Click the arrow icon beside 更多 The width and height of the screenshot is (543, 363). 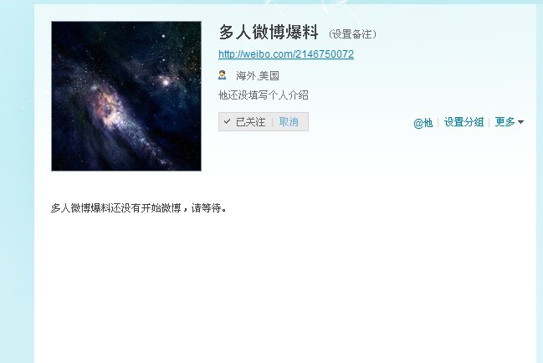click(x=520, y=122)
